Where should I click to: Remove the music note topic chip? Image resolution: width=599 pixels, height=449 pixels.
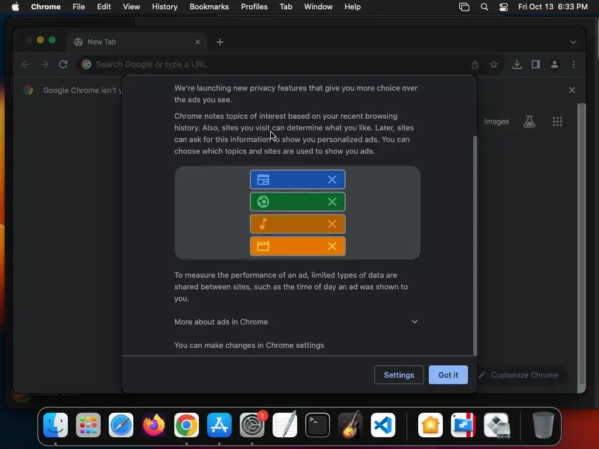click(332, 224)
